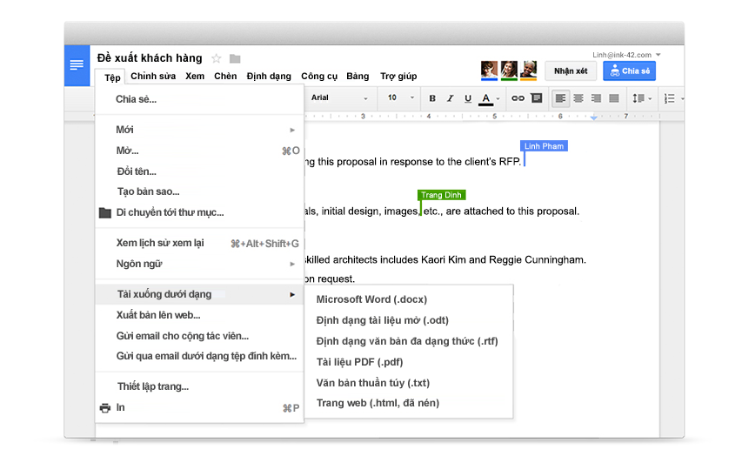742x463 pixels.
Task: Star the document Đề xuất khách hàng
Action: 217,58
